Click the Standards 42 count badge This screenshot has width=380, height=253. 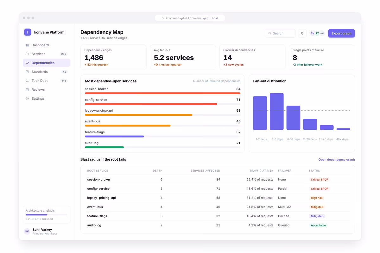click(x=65, y=72)
